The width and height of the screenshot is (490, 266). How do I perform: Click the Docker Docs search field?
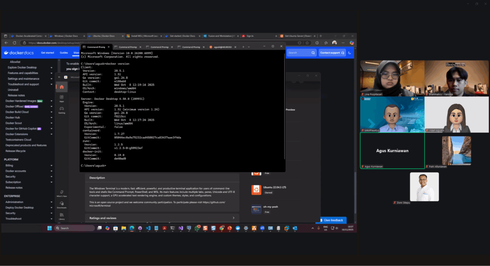tap(301, 53)
